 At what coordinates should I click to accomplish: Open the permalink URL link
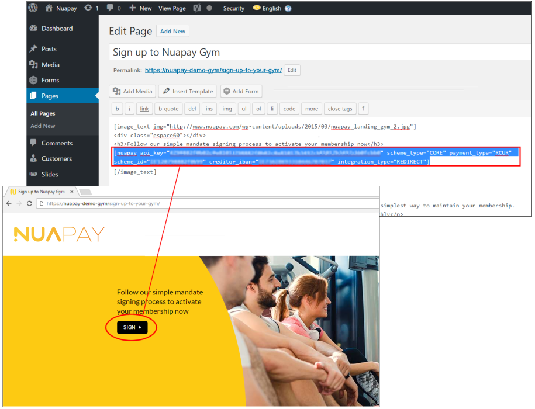click(213, 70)
